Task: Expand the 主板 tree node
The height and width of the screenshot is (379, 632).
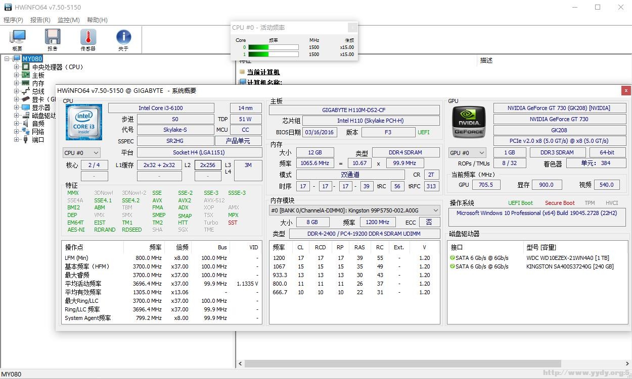Action: coord(17,75)
